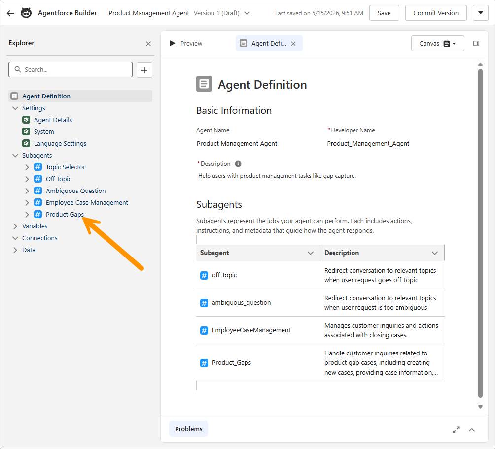The height and width of the screenshot is (449, 495).
Task: Click the gear icon beside Language Settings
Action: (26, 143)
